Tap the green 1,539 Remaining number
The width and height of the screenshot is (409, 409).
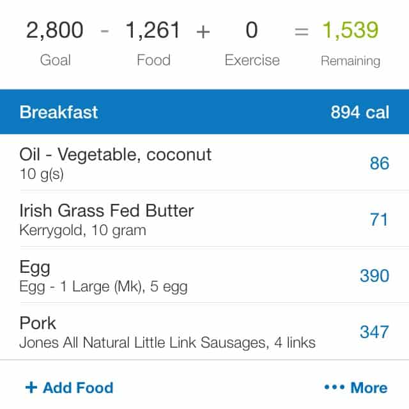click(x=350, y=31)
